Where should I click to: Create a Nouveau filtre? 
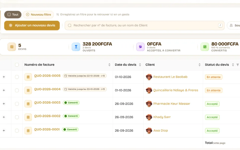click(x=38, y=14)
